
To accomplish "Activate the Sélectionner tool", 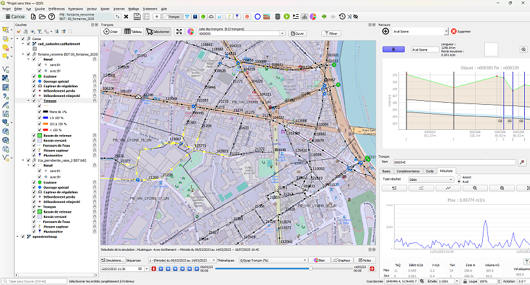I will click(158, 32).
